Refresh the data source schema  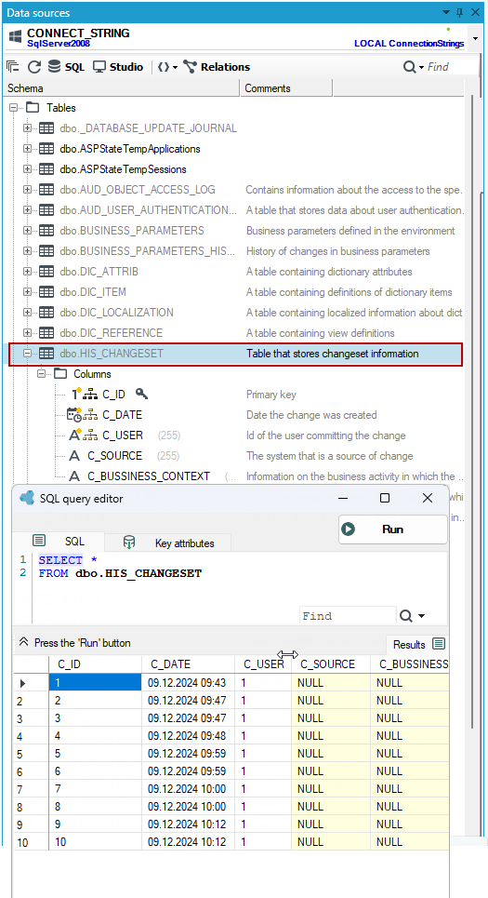click(34, 67)
